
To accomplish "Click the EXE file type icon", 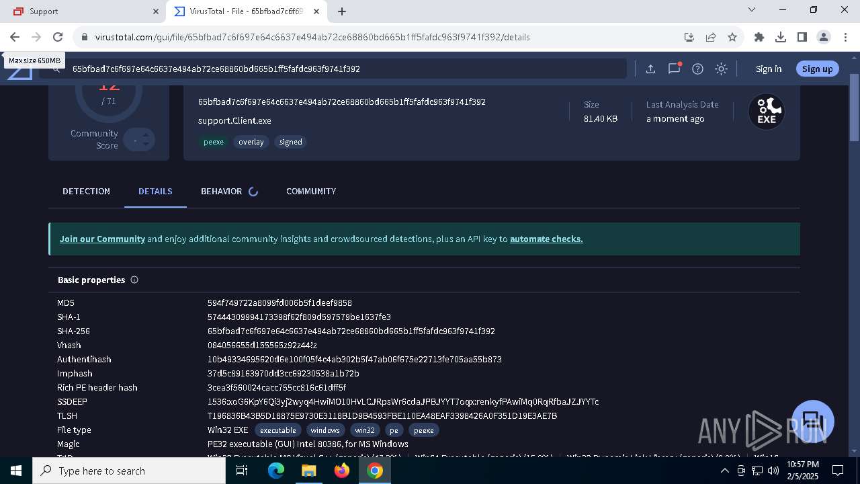I will (767, 112).
